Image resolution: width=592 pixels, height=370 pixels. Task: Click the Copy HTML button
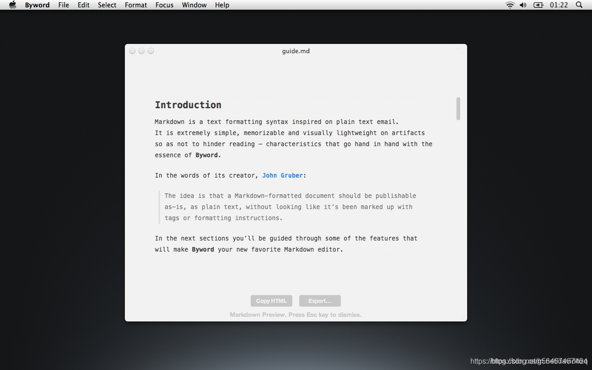(x=271, y=301)
